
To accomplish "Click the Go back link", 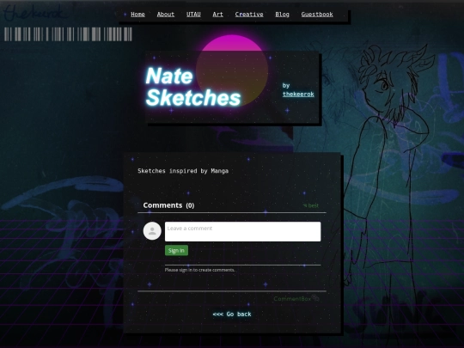I will pos(232,314).
